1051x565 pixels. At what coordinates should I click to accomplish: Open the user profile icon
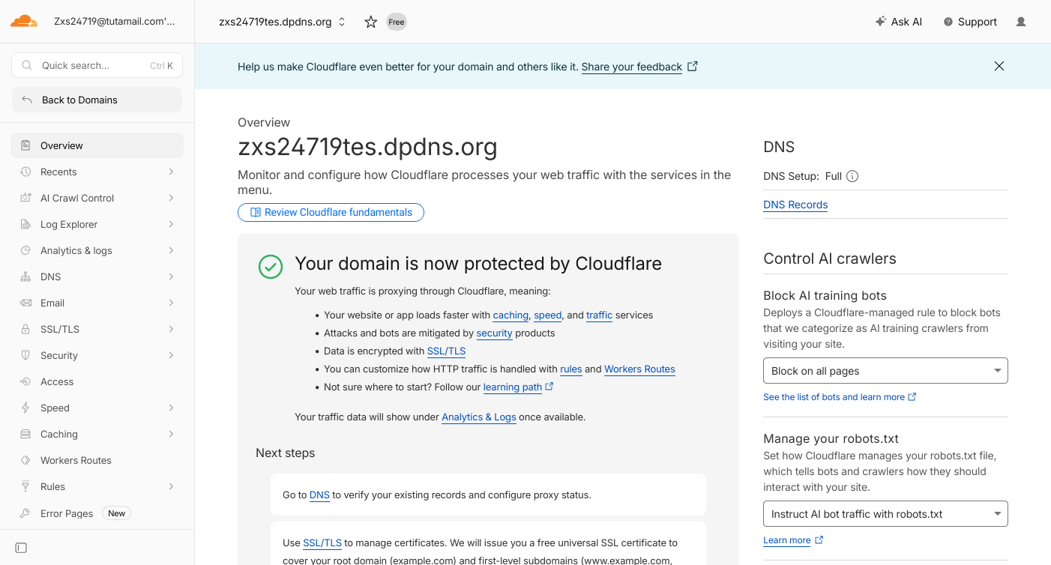click(x=1021, y=22)
